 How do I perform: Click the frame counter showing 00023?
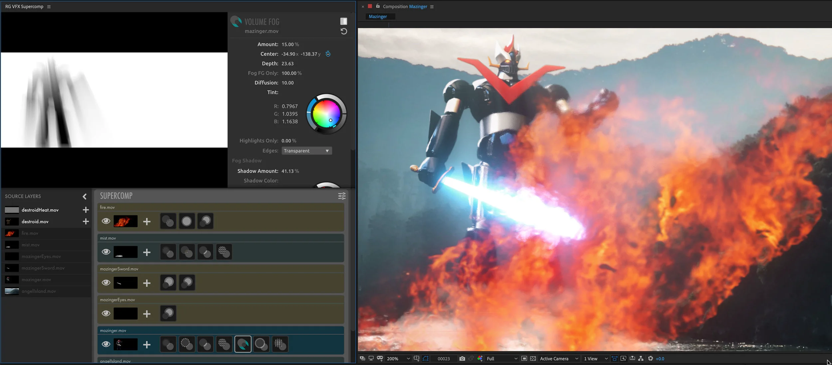[444, 359]
